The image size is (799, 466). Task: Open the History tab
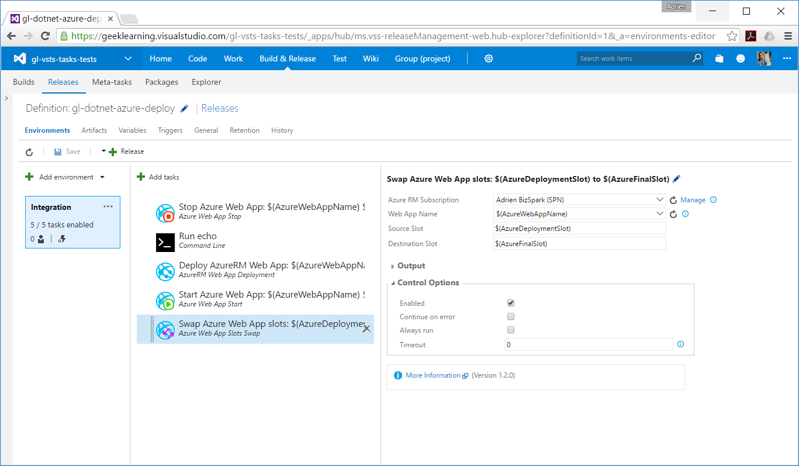point(282,130)
